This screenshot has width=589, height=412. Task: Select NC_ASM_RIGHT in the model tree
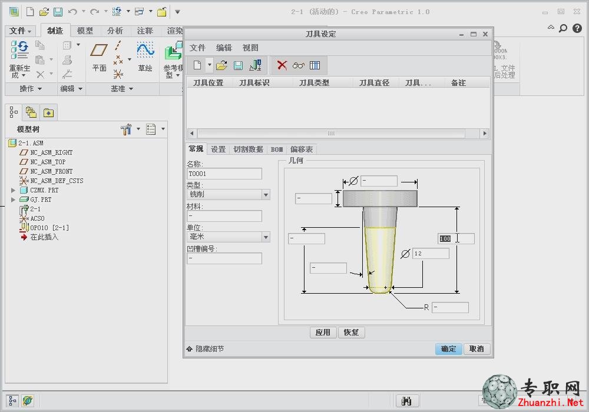(x=51, y=152)
